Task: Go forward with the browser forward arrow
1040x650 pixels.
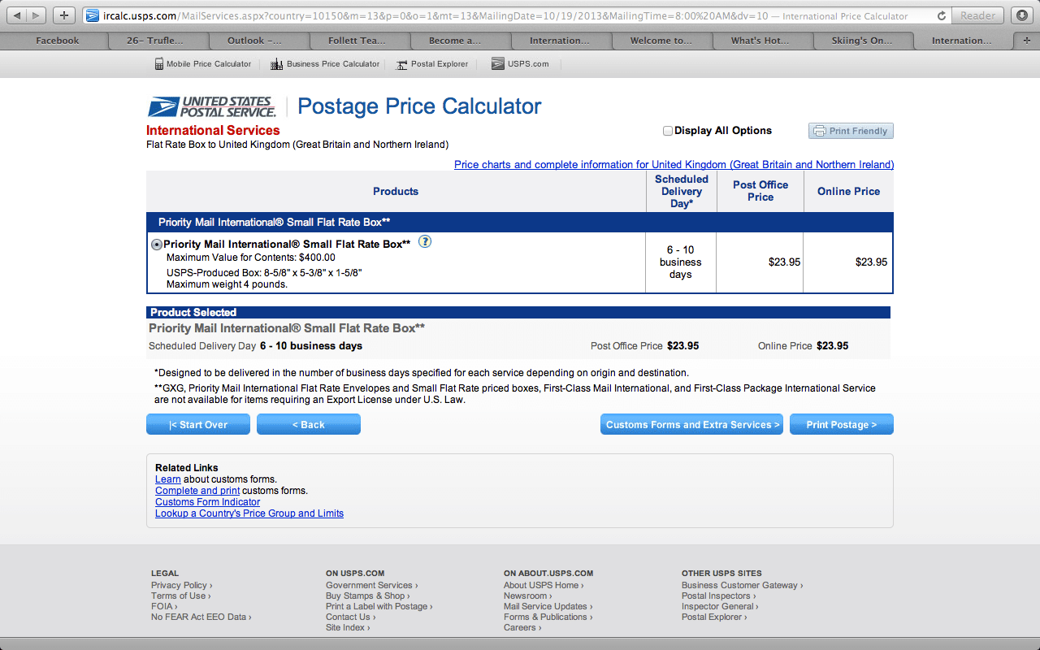Action: tap(37, 15)
